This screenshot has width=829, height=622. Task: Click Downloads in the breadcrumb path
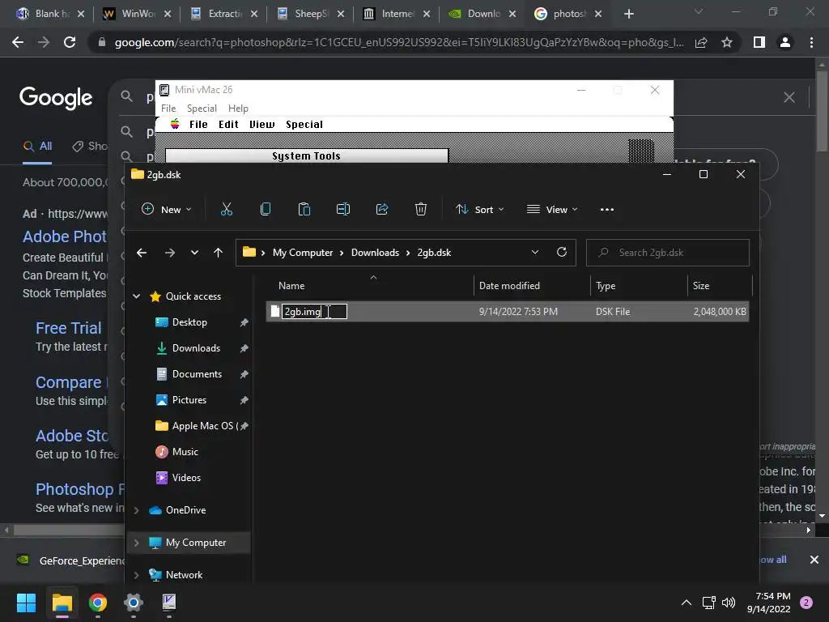click(375, 253)
